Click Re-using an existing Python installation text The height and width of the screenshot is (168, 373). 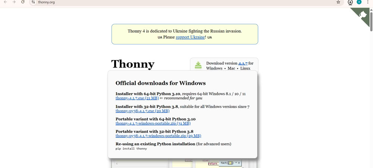155,144
